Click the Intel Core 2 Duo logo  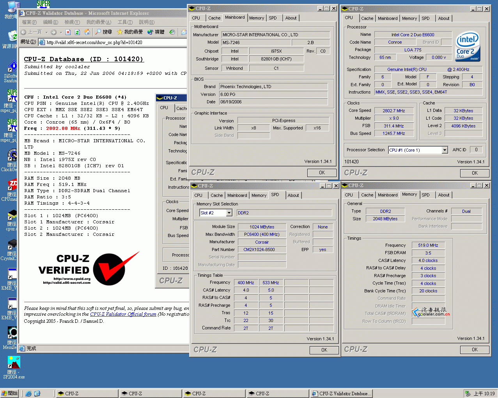[468, 46]
